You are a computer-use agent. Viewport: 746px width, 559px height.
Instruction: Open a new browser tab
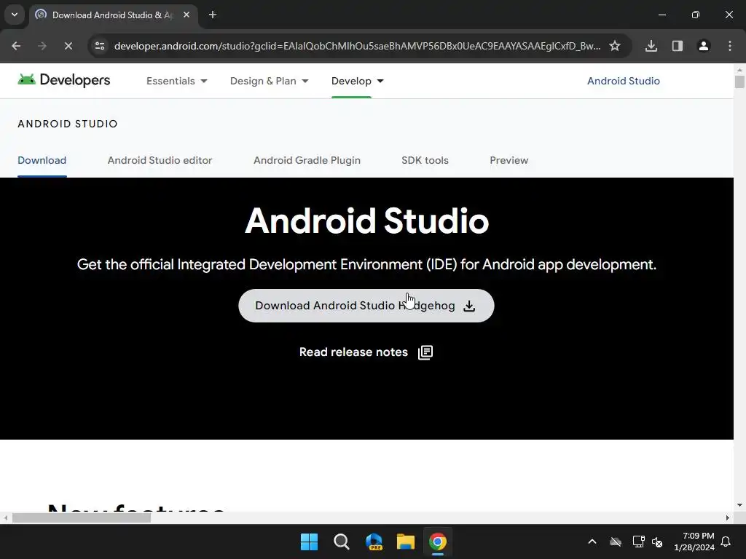213,15
